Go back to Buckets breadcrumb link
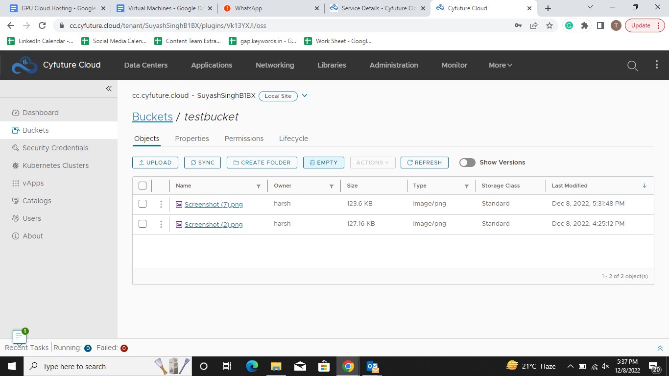The image size is (669, 376). point(152,117)
